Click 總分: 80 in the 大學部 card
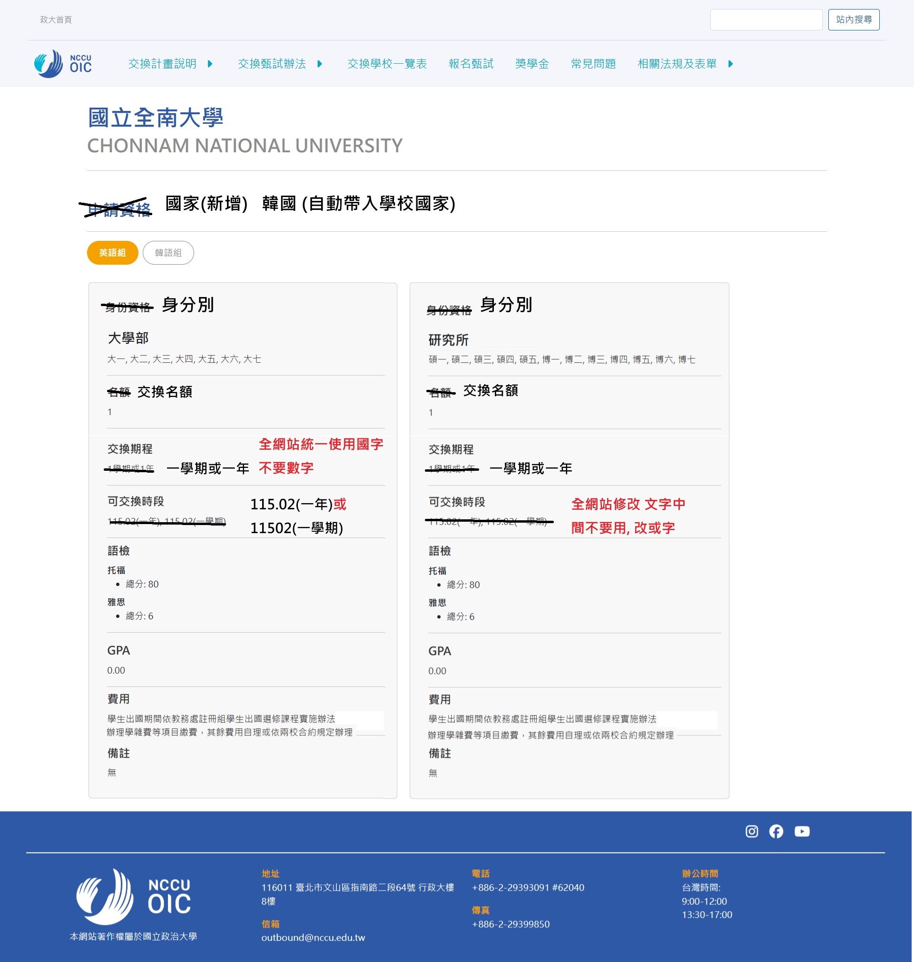914x962 pixels. [142, 585]
